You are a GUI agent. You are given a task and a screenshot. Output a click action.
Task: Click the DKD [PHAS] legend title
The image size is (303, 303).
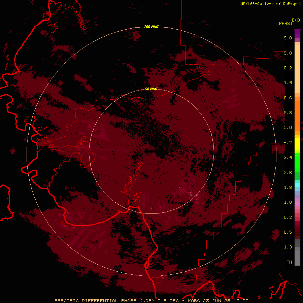coord(288,22)
